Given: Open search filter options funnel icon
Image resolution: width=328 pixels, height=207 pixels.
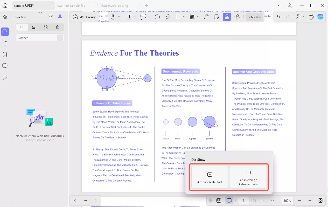Looking at the screenshot, I should click(x=51, y=17).
